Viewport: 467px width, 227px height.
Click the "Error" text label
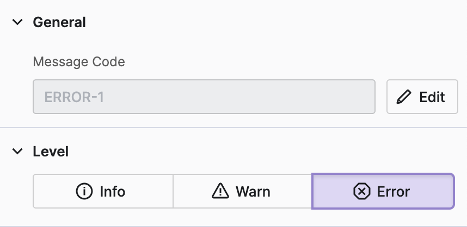click(x=394, y=191)
